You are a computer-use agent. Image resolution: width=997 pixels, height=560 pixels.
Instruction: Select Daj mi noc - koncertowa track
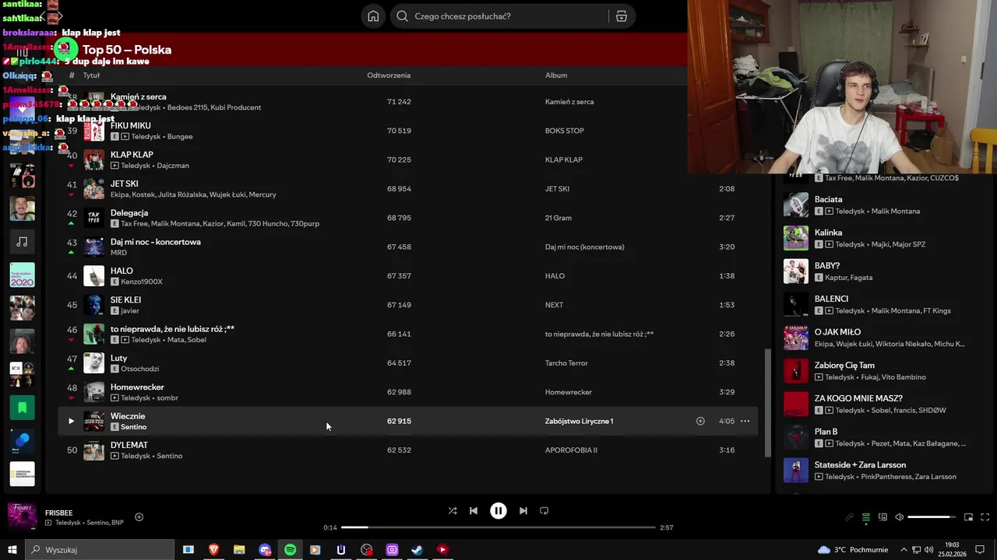click(408, 247)
